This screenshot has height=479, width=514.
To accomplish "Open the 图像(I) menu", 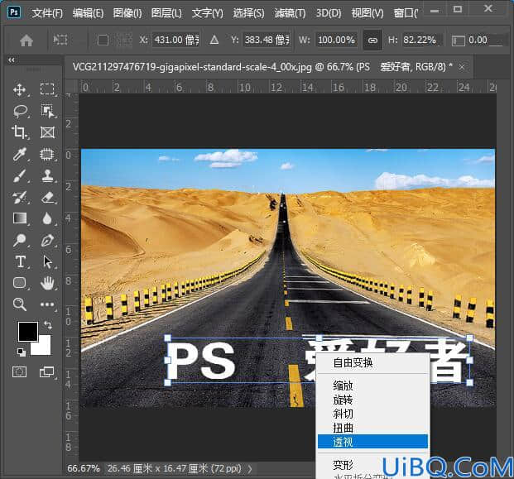I will 127,13.
